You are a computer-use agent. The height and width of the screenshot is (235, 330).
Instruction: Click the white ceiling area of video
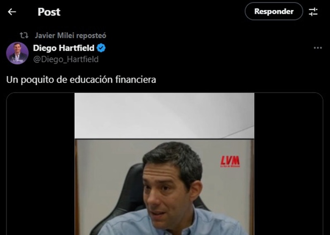click(164, 115)
